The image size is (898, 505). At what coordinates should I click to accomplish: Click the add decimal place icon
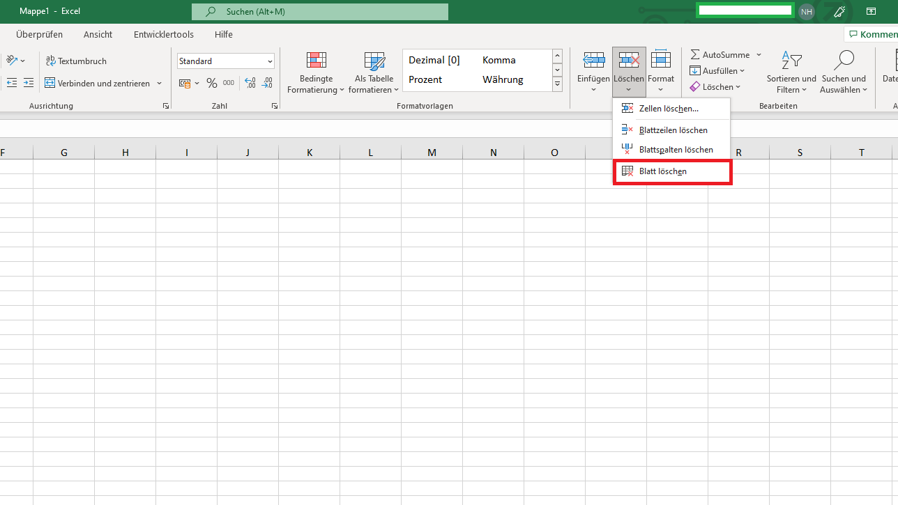coord(250,84)
